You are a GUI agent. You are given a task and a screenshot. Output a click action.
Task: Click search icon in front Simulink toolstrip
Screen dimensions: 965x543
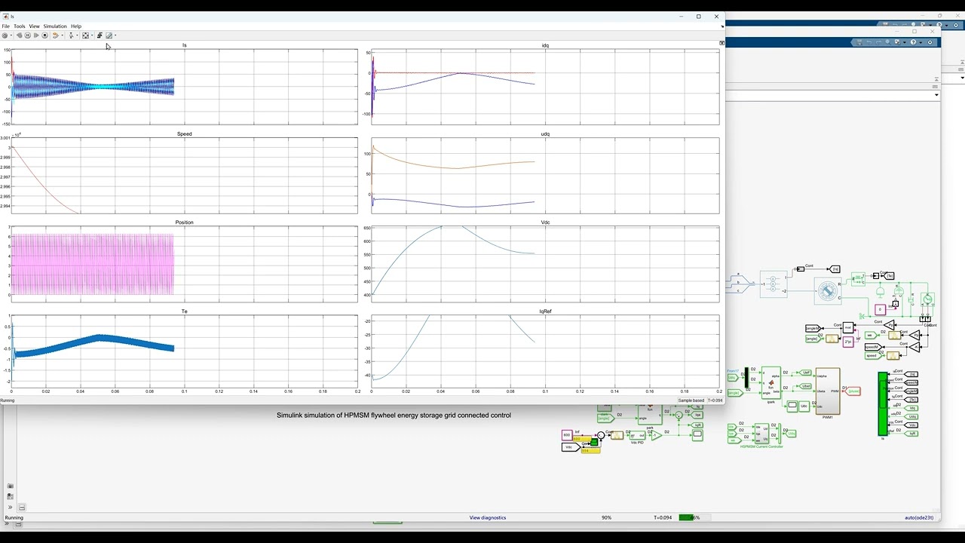tap(888, 42)
